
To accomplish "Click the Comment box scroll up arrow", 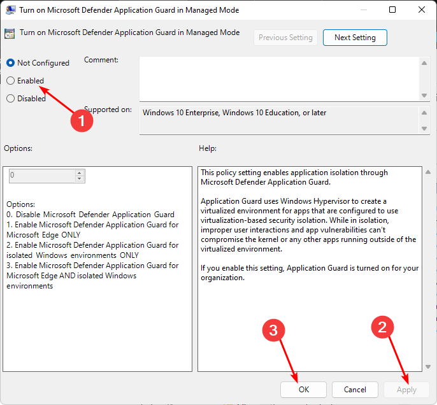I will coord(425,62).
